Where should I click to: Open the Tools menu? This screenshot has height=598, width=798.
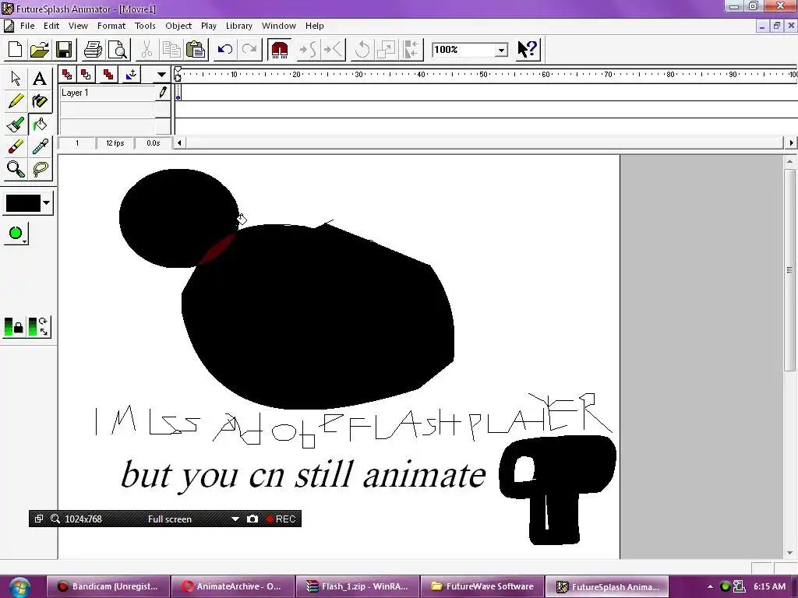coord(145,26)
